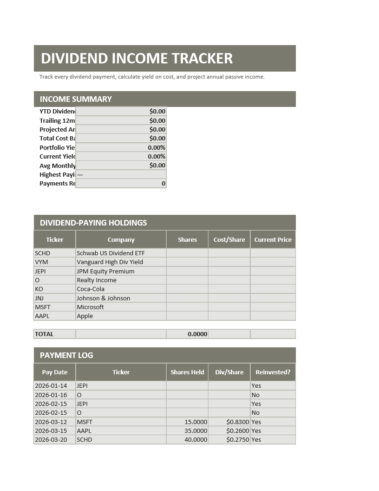Select the Reinvested? column header
This screenshot has width=379, height=491.
click(273, 372)
